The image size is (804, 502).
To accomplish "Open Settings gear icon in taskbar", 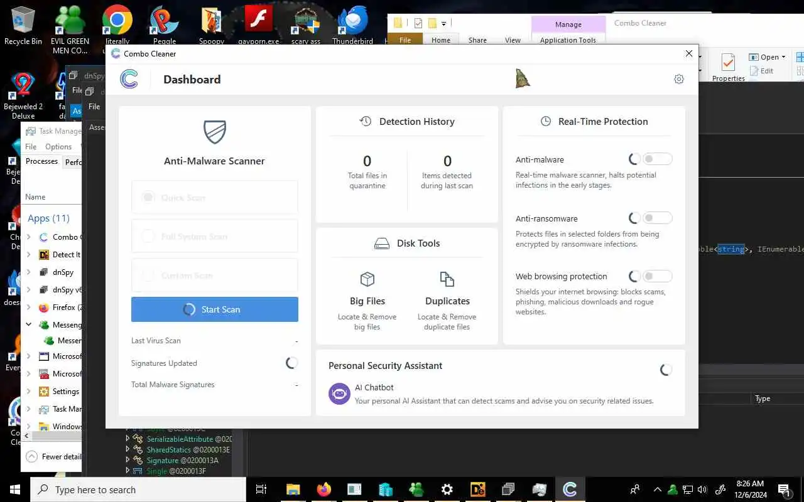I will tap(447, 489).
